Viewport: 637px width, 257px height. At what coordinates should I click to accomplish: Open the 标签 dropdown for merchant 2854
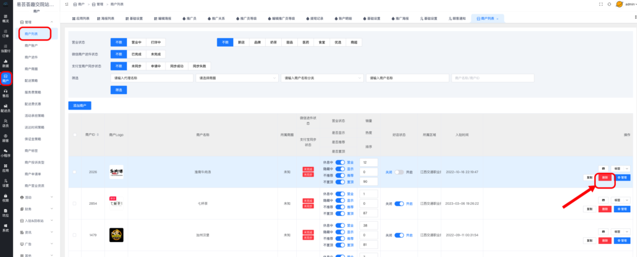click(x=621, y=200)
